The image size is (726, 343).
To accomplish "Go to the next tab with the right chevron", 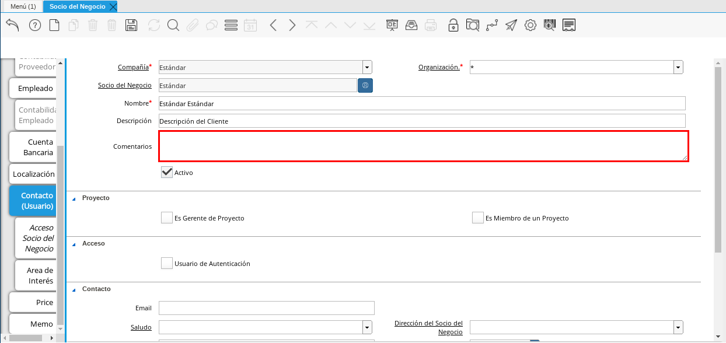I will tap(292, 25).
